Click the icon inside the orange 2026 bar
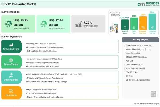 (x=143, y=27)
